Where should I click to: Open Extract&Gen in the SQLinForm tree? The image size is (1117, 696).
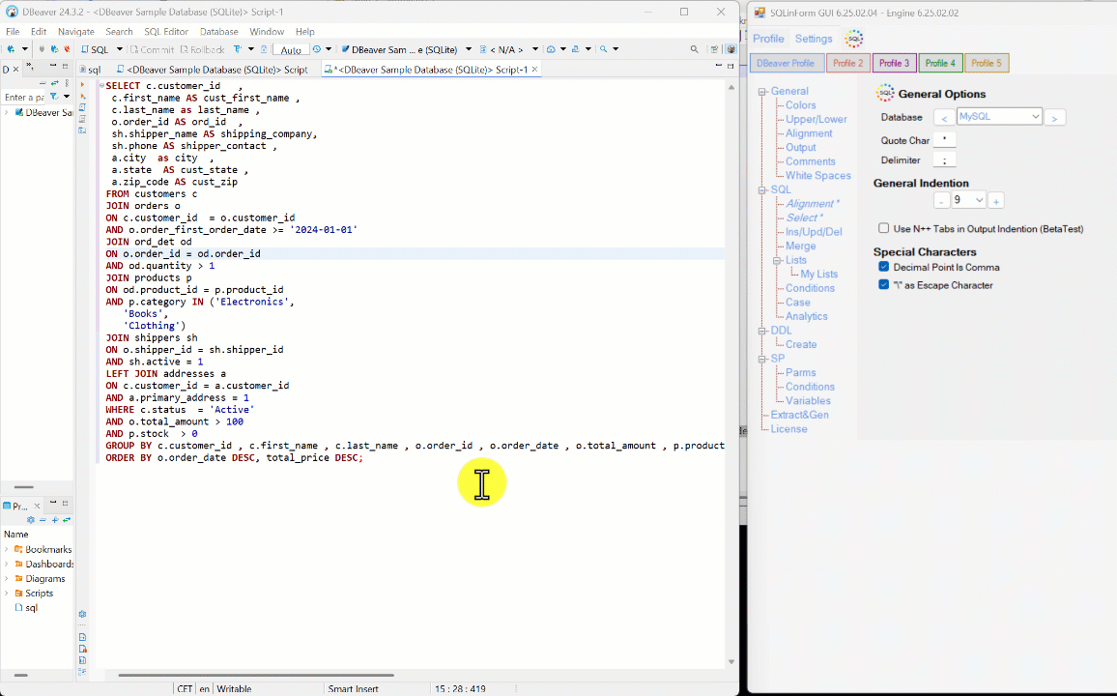(799, 415)
